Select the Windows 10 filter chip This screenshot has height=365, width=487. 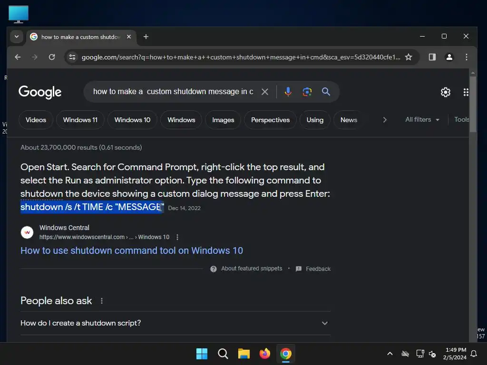(x=132, y=120)
